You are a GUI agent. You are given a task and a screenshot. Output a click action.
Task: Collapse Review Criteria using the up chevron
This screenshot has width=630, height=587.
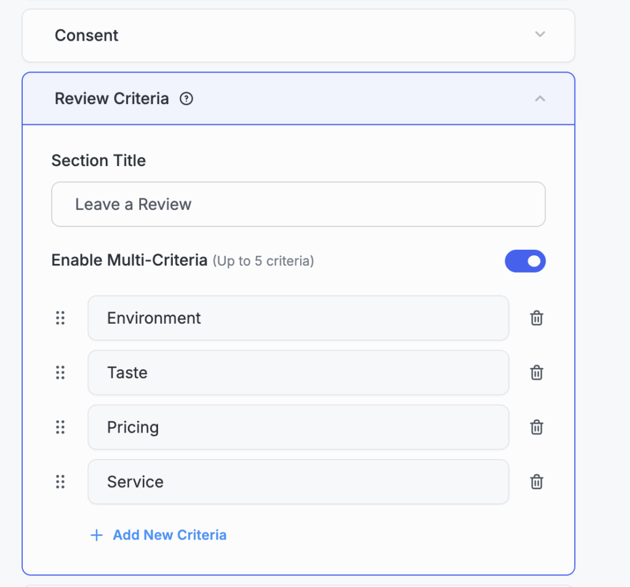[x=540, y=98]
